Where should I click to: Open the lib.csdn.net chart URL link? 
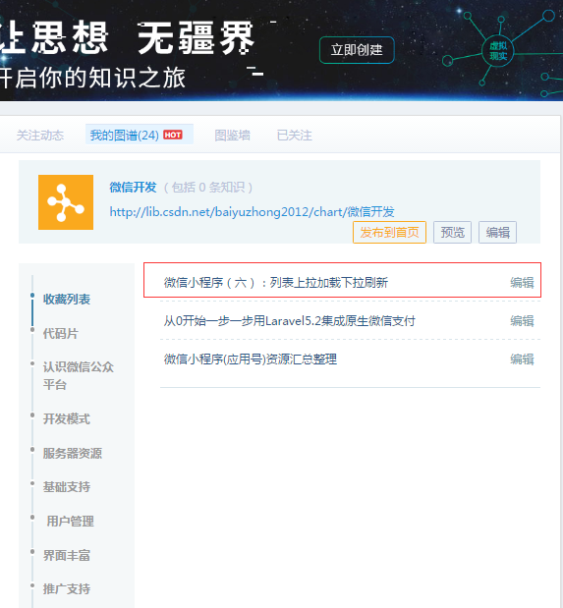pos(252,212)
